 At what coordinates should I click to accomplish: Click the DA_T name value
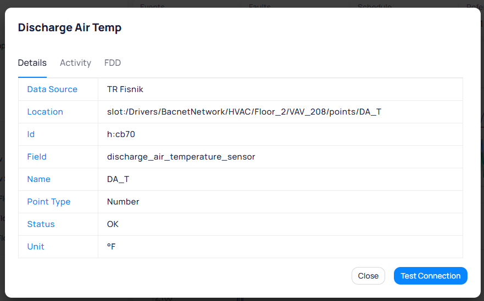click(x=118, y=179)
